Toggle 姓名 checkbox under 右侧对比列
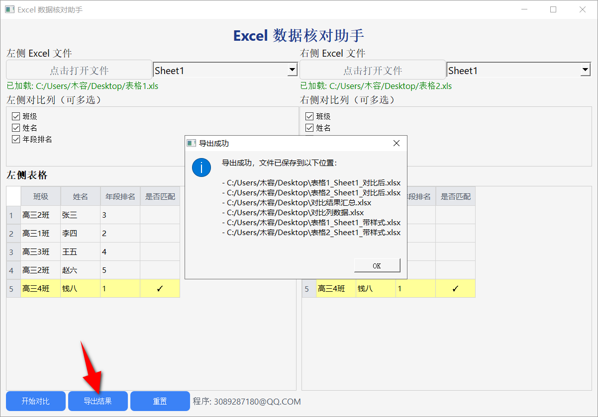 pos(309,128)
